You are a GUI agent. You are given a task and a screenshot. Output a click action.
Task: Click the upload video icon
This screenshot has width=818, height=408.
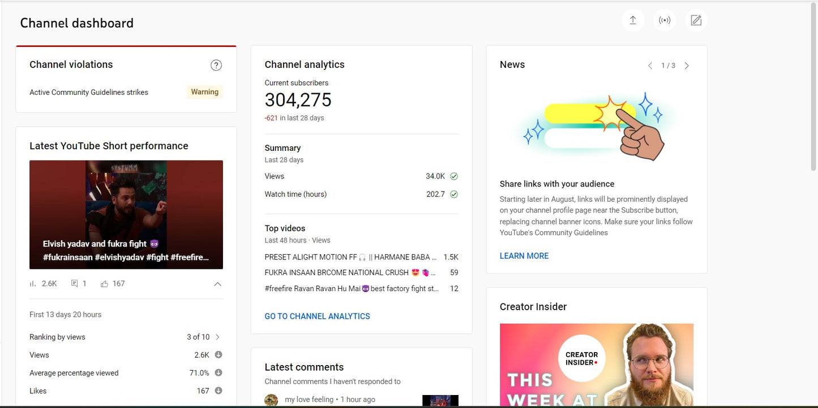tap(633, 21)
